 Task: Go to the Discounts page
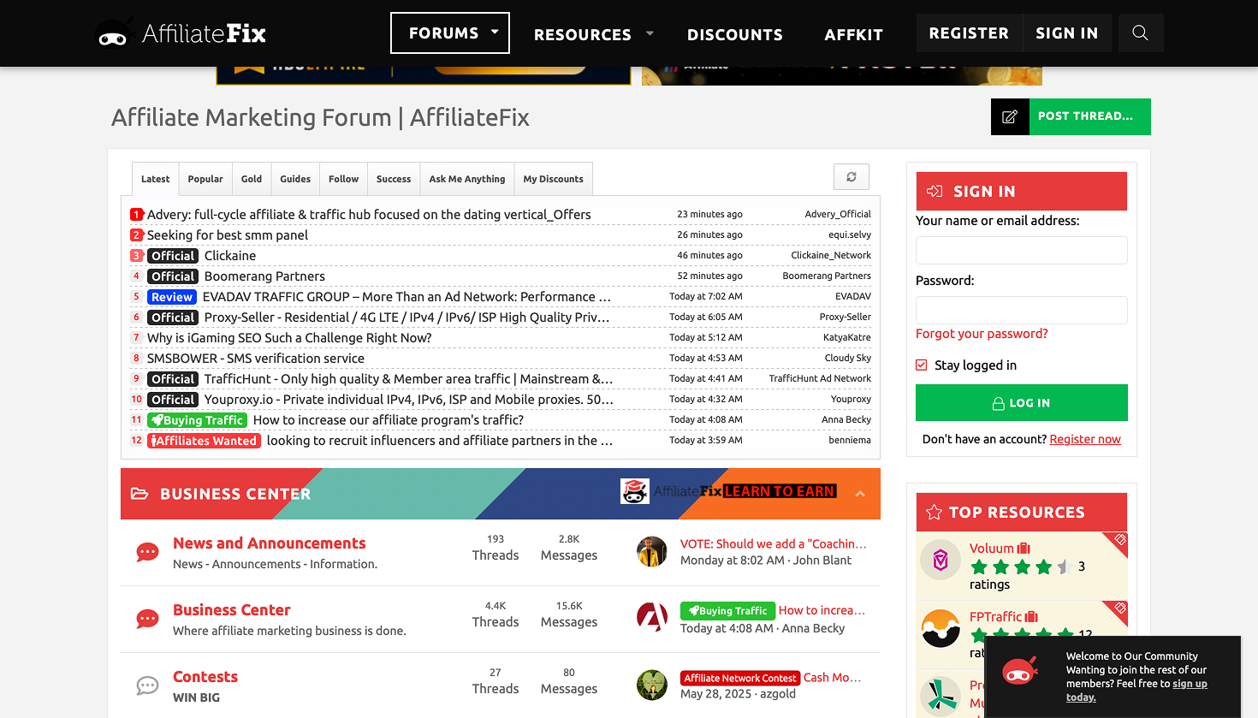tap(735, 35)
